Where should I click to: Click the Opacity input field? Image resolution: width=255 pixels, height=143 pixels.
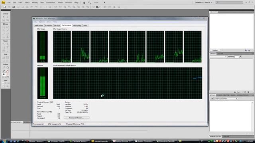(x=237, y=56)
